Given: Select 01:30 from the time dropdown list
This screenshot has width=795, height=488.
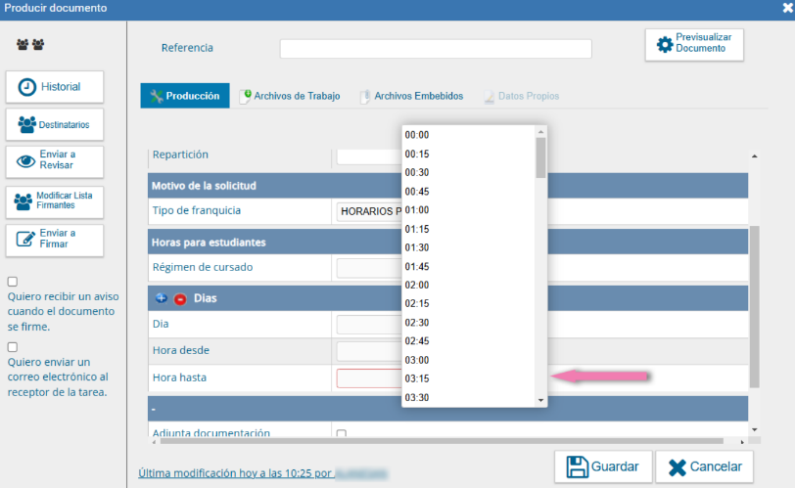Looking at the screenshot, I should (x=418, y=247).
